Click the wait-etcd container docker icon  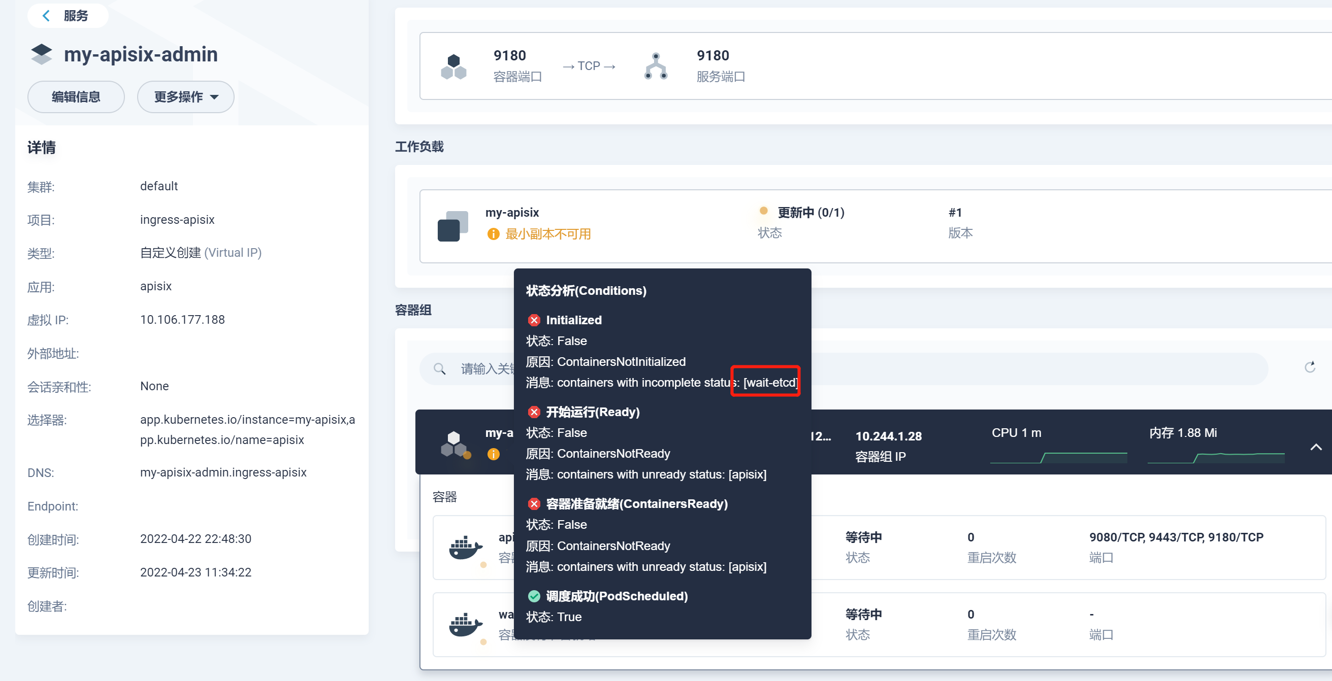[x=465, y=624]
